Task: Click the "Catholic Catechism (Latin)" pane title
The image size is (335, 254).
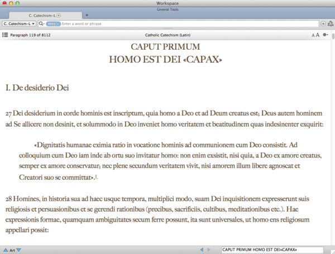Action: [167, 35]
